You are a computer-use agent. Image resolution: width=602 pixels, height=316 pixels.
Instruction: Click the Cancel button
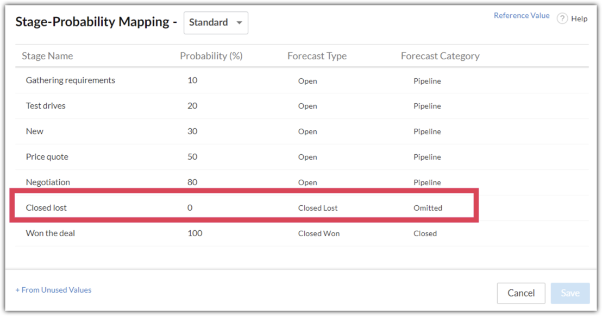click(521, 293)
